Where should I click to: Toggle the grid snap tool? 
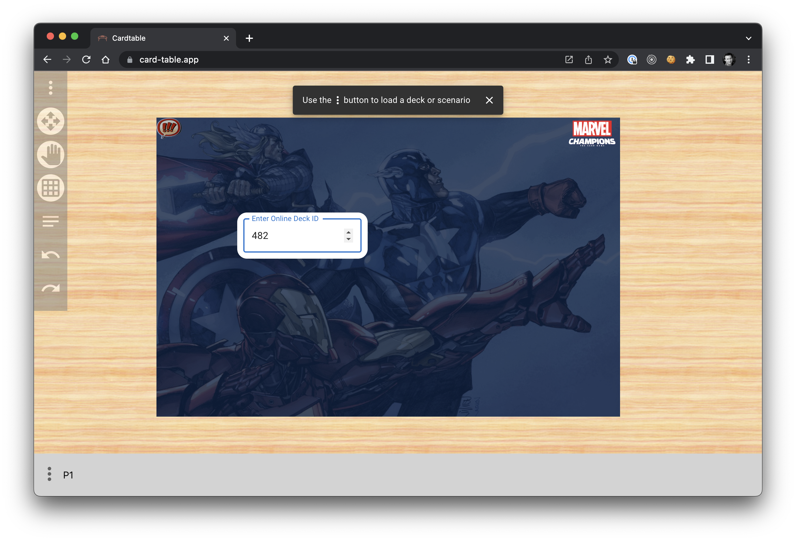pyautogui.click(x=51, y=188)
